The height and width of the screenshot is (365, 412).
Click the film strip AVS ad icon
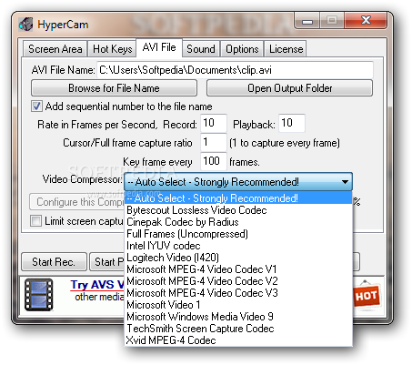tap(39, 295)
